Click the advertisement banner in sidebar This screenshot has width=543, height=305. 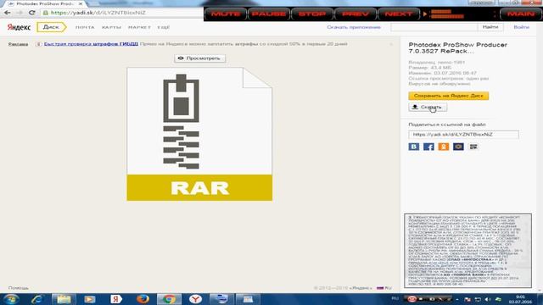467,251
